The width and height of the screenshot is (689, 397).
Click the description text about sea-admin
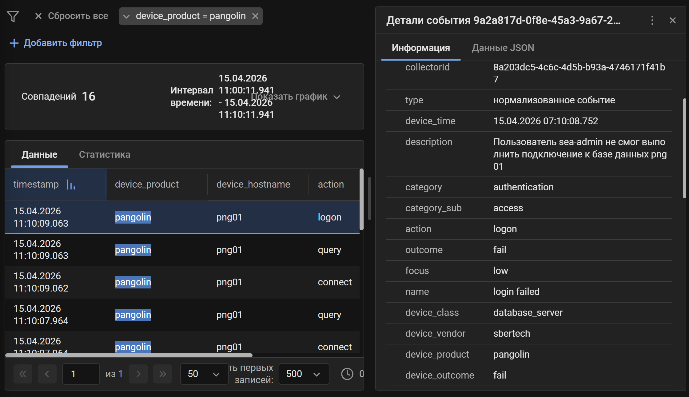click(x=580, y=154)
